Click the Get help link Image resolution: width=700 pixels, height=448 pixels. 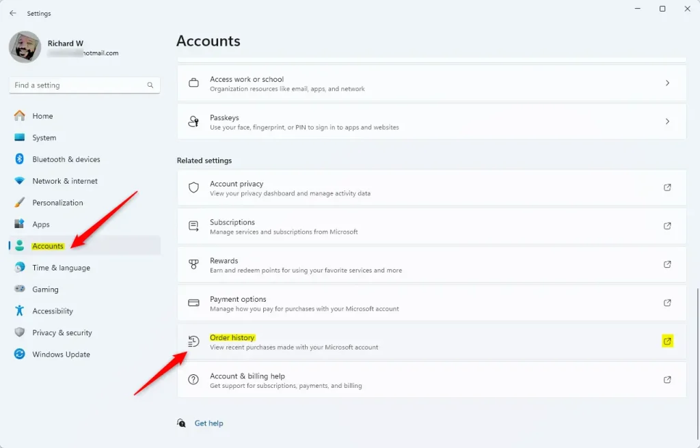coord(208,423)
